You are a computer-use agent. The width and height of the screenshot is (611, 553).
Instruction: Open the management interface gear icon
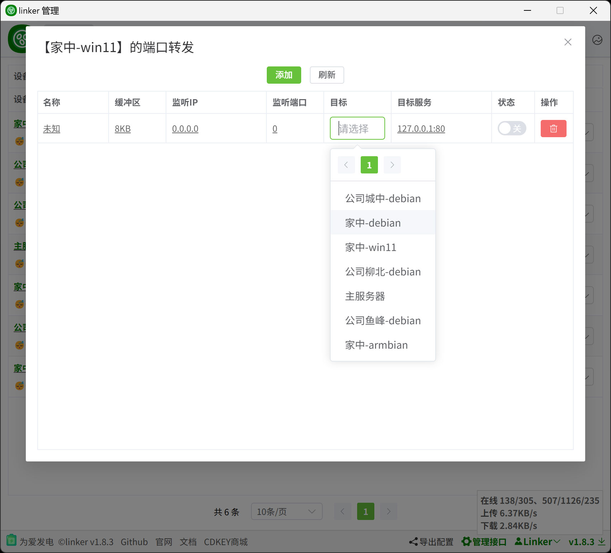coord(466,542)
